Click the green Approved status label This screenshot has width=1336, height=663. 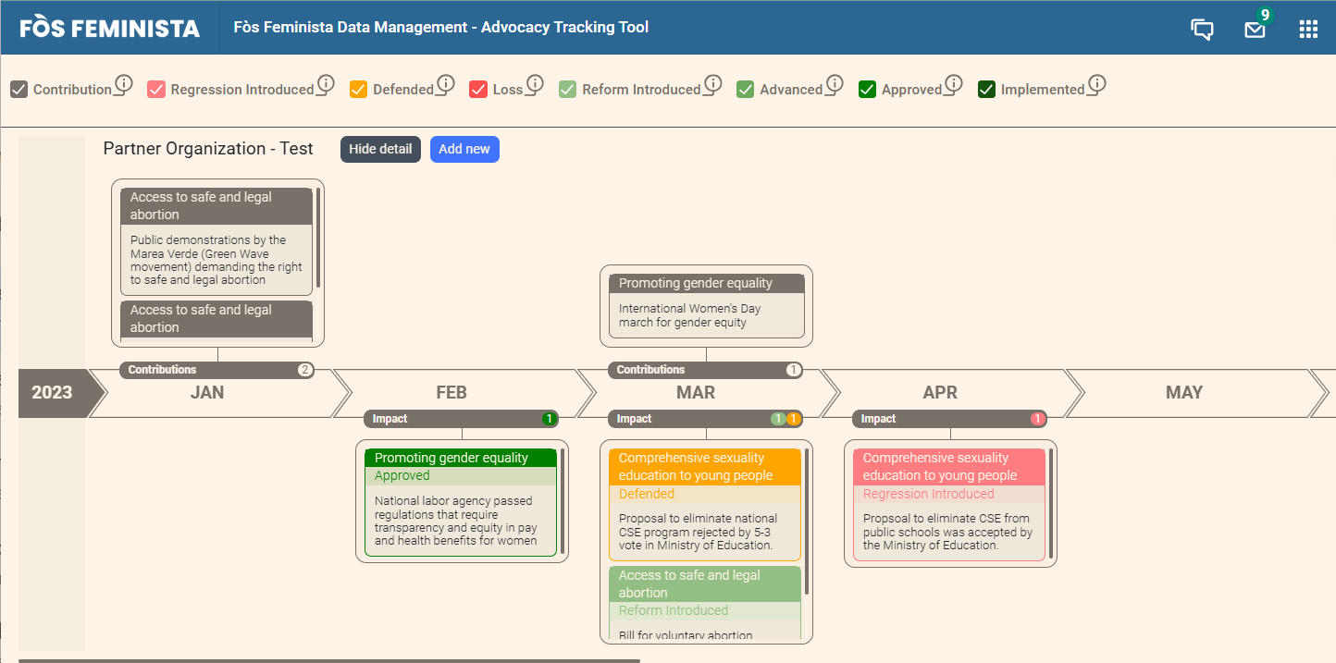point(402,475)
